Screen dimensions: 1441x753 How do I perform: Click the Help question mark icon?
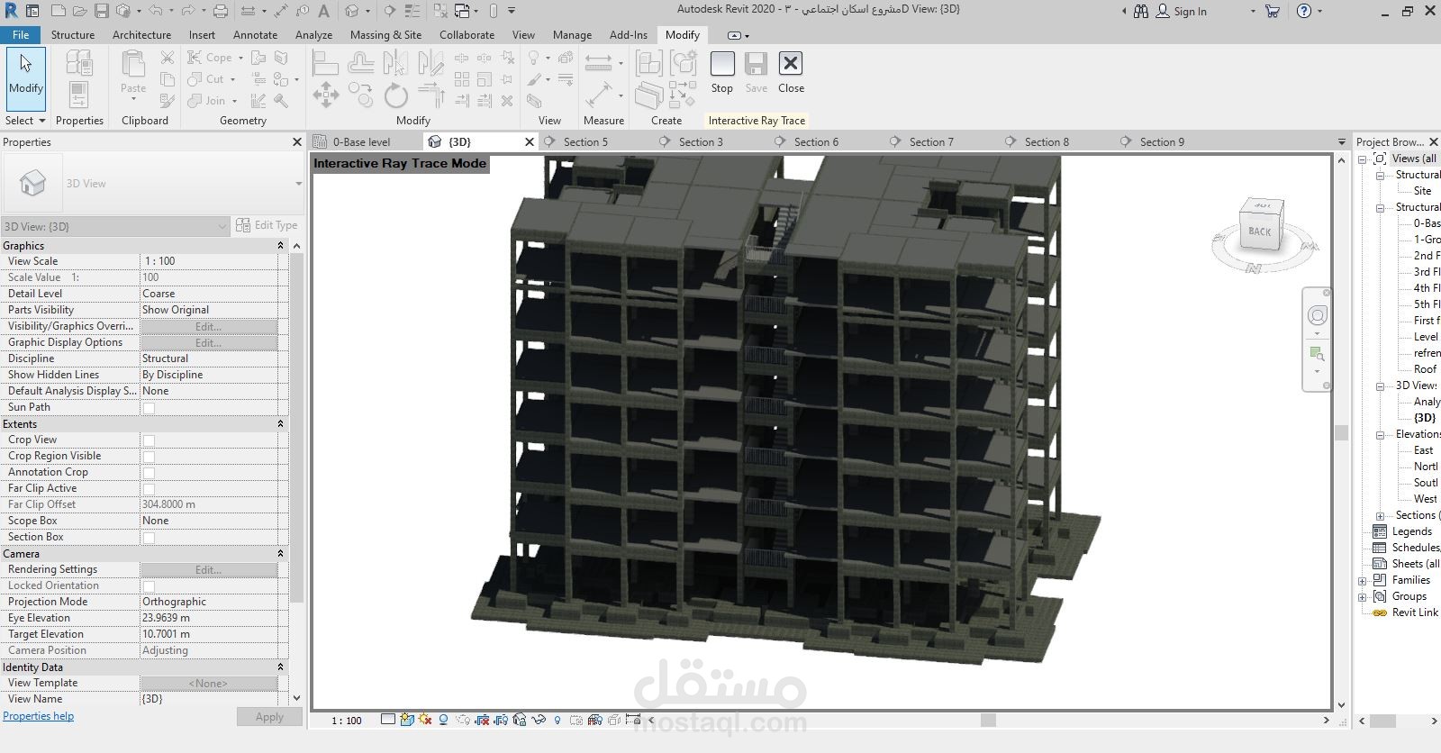click(x=1304, y=11)
